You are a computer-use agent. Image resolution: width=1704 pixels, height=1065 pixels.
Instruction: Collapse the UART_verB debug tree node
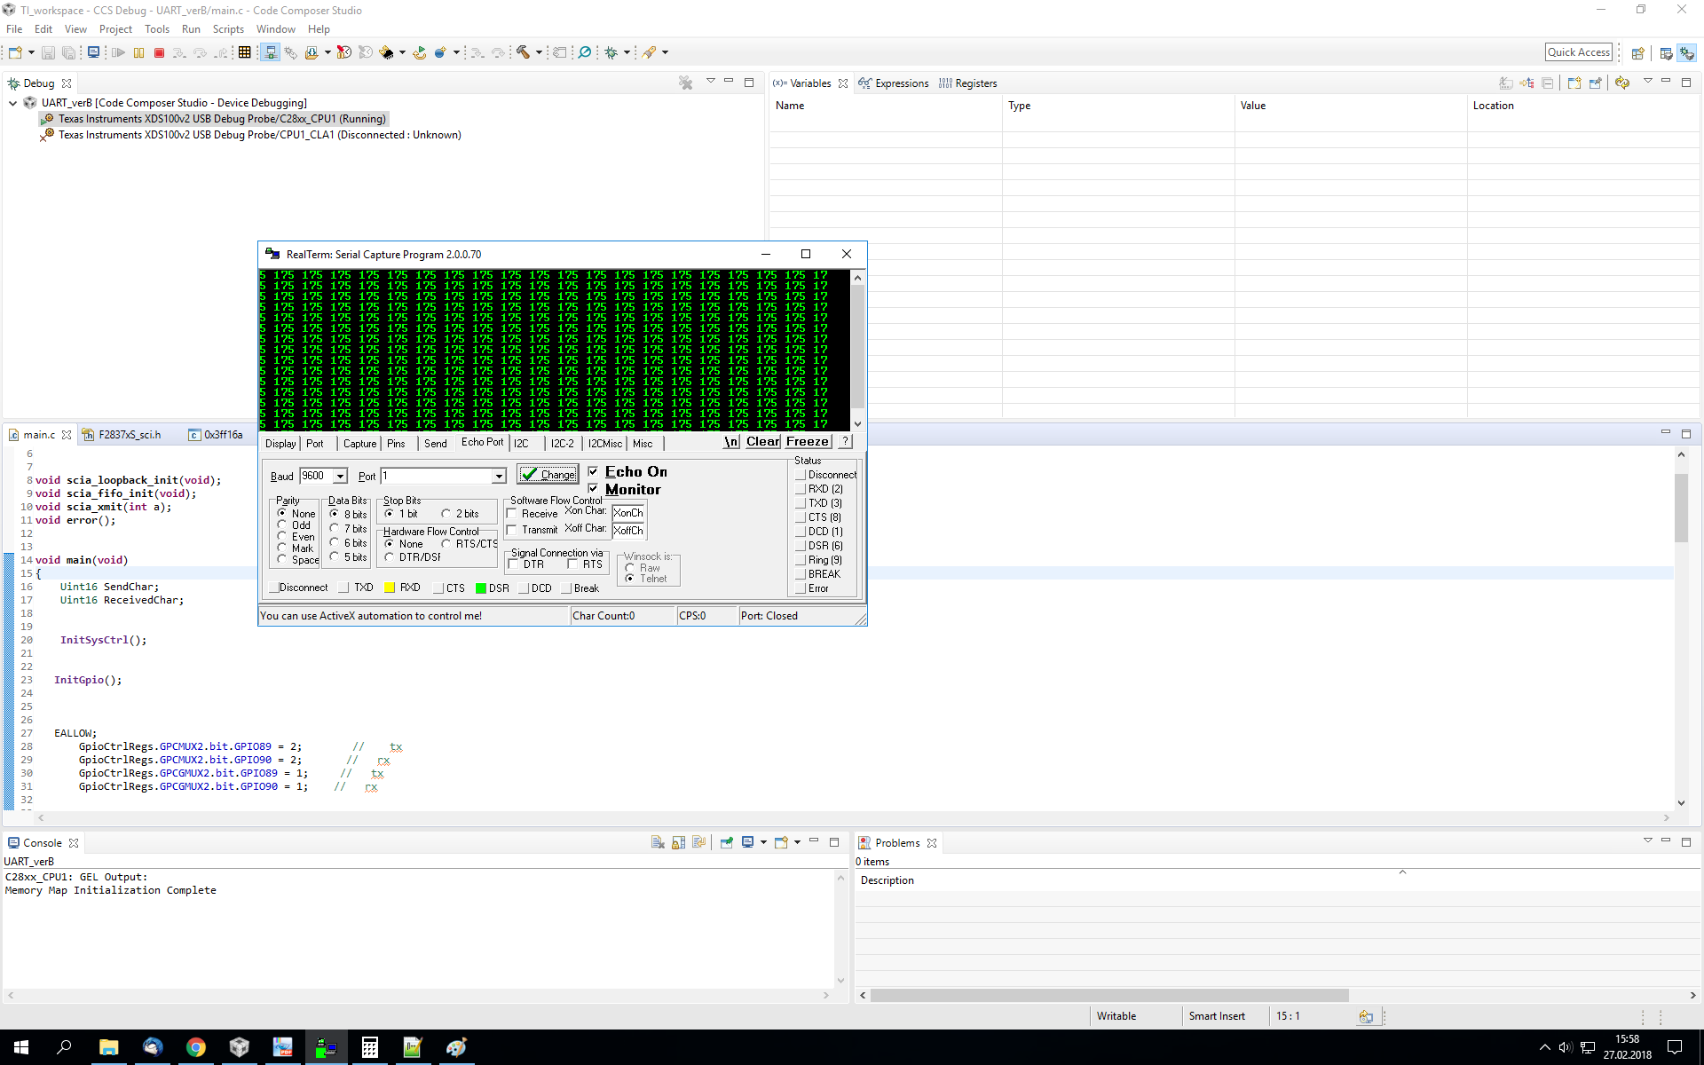point(13,103)
